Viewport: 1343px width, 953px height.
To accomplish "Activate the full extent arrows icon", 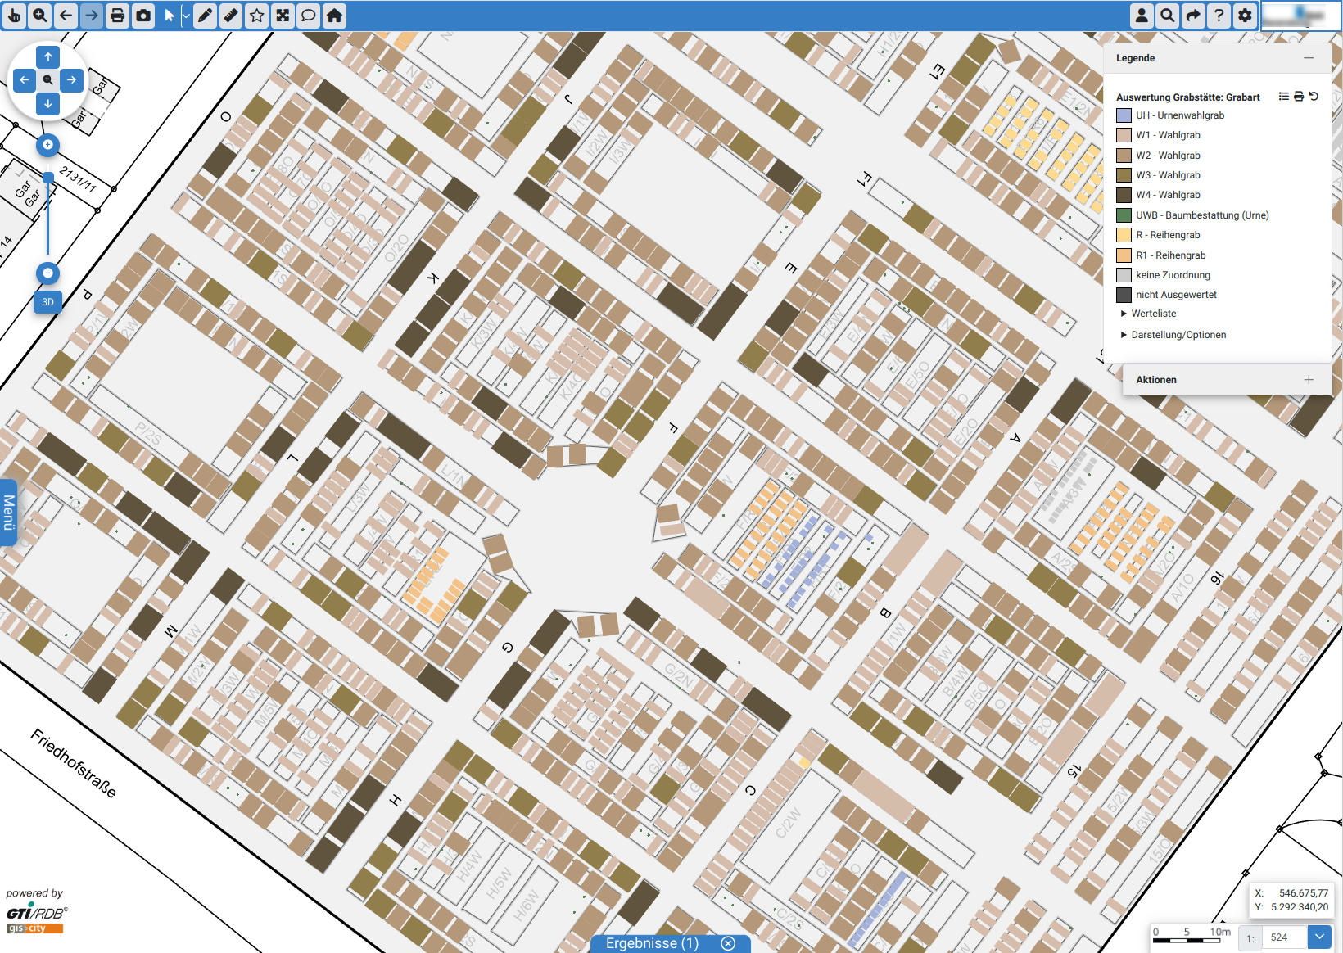I will 283,16.
